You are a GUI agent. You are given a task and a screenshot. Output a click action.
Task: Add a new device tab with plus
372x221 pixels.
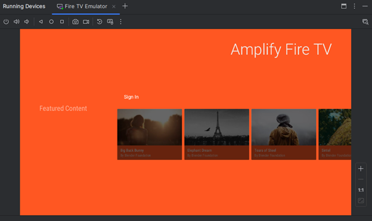(125, 6)
